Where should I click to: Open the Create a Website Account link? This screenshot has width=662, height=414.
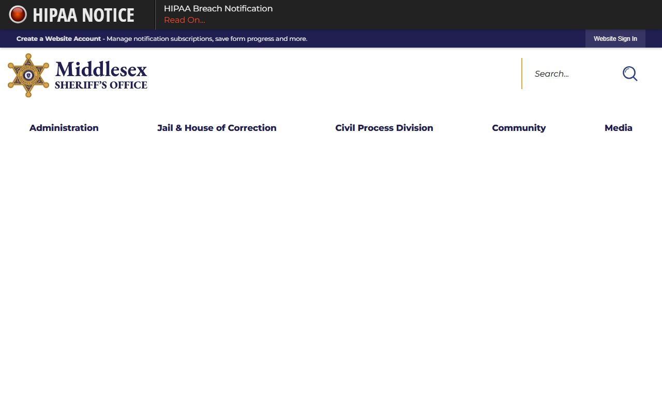[x=58, y=39]
